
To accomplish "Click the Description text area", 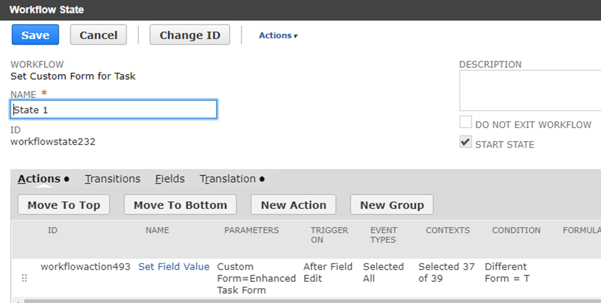I will click(530, 90).
